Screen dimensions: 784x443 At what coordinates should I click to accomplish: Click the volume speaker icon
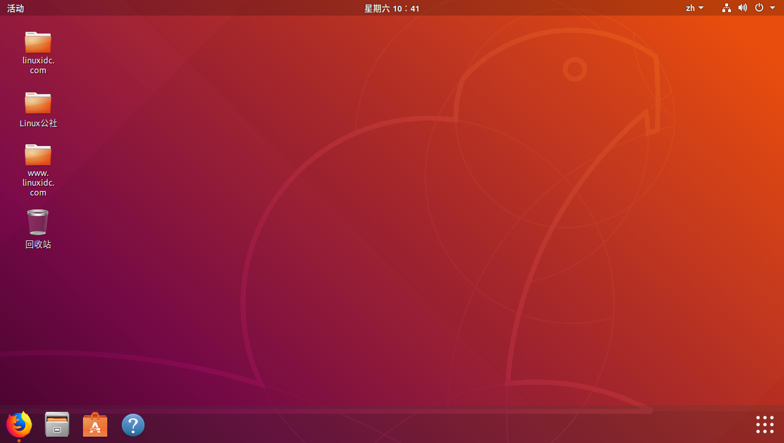(x=742, y=8)
